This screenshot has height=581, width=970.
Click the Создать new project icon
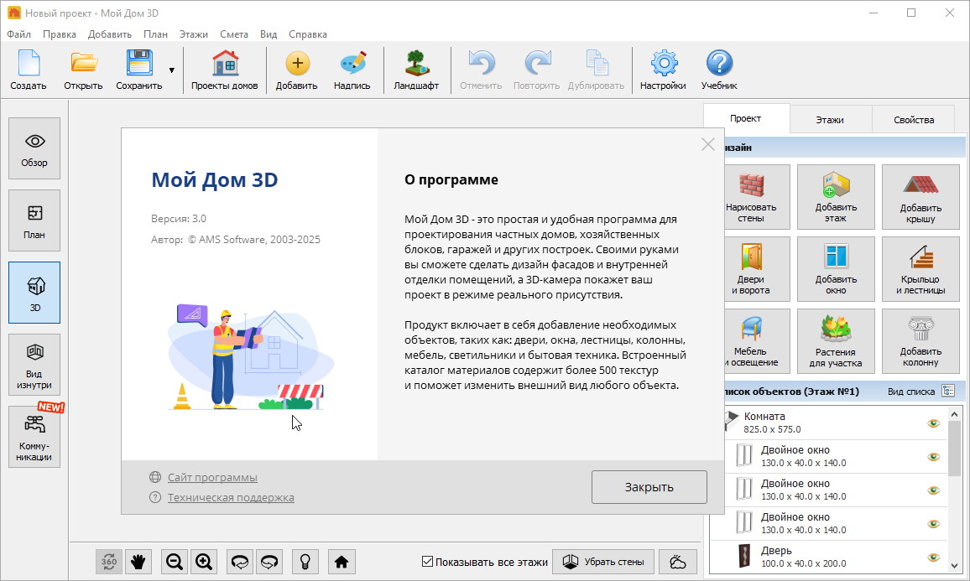[29, 70]
